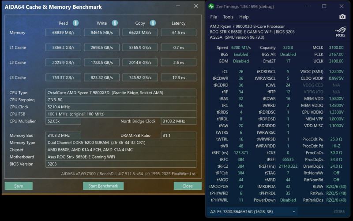353x221 pixels.
Task: Click the DRAM:FSB Ratio field 31:1
Action: pos(179,136)
